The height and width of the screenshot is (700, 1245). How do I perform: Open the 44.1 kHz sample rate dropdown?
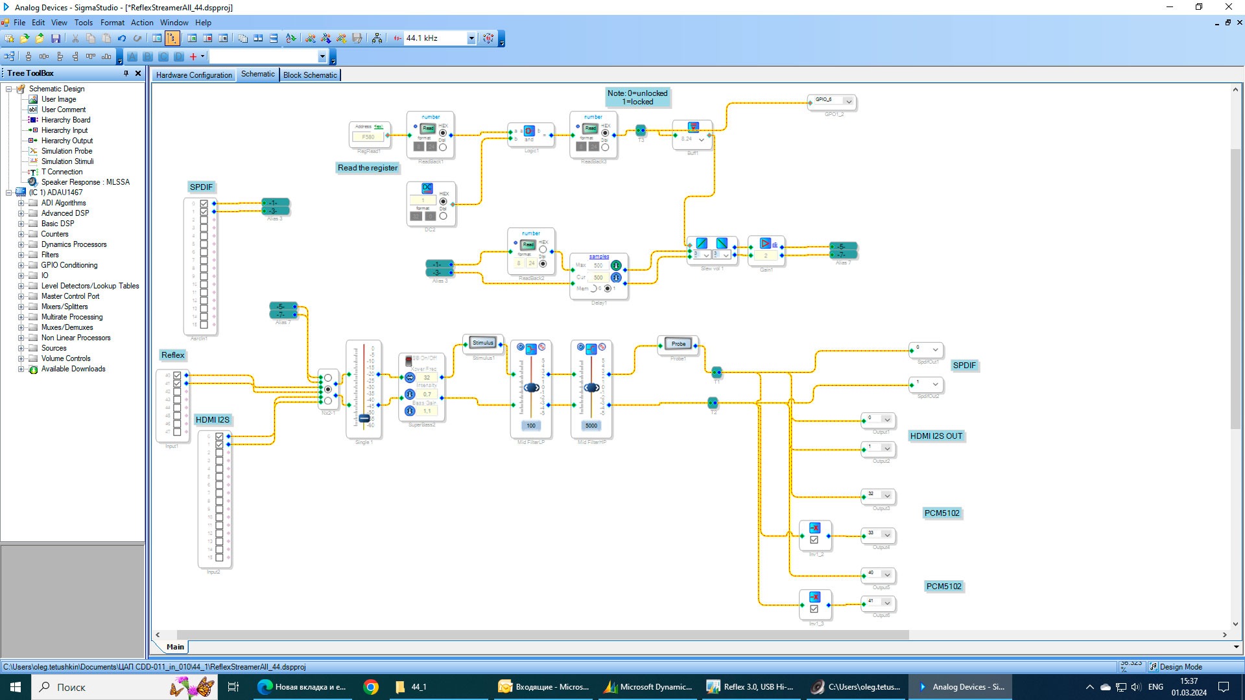click(x=471, y=38)
